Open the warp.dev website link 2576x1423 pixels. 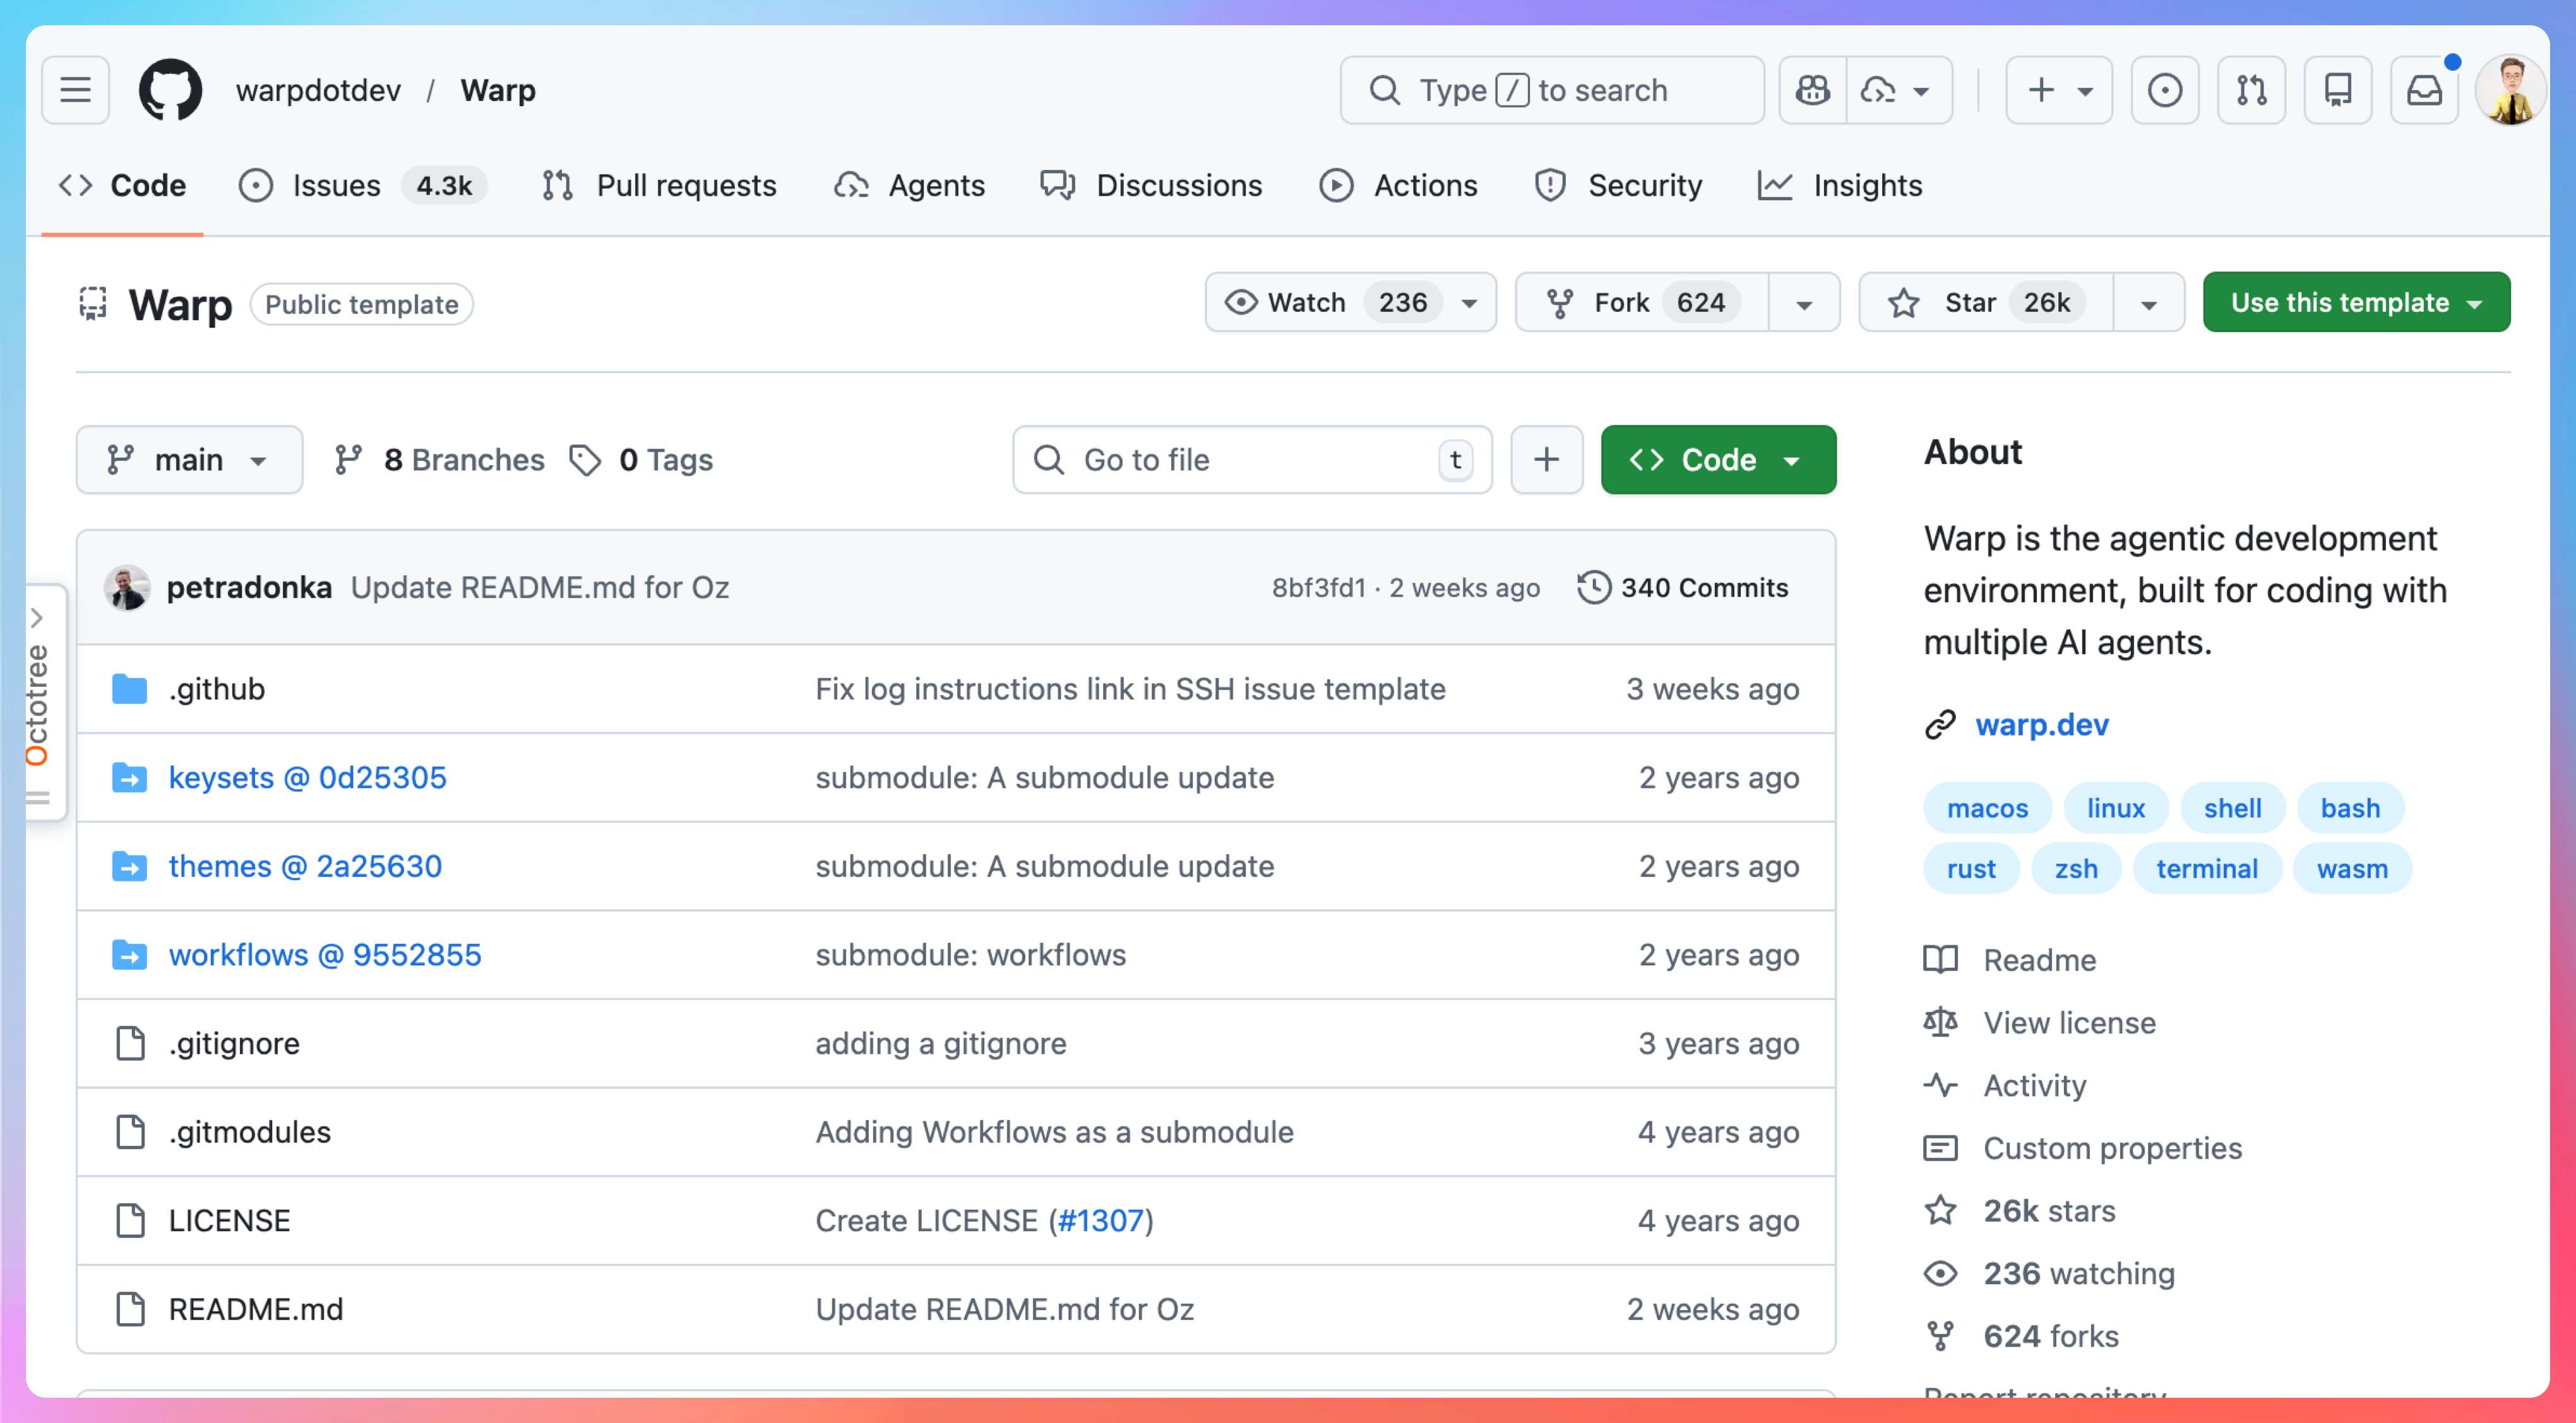(2041, 725)
